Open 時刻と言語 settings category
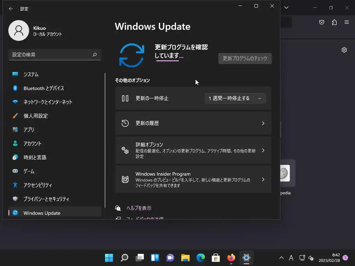Viewport: 355px width, 266px height. click(54, 158)
